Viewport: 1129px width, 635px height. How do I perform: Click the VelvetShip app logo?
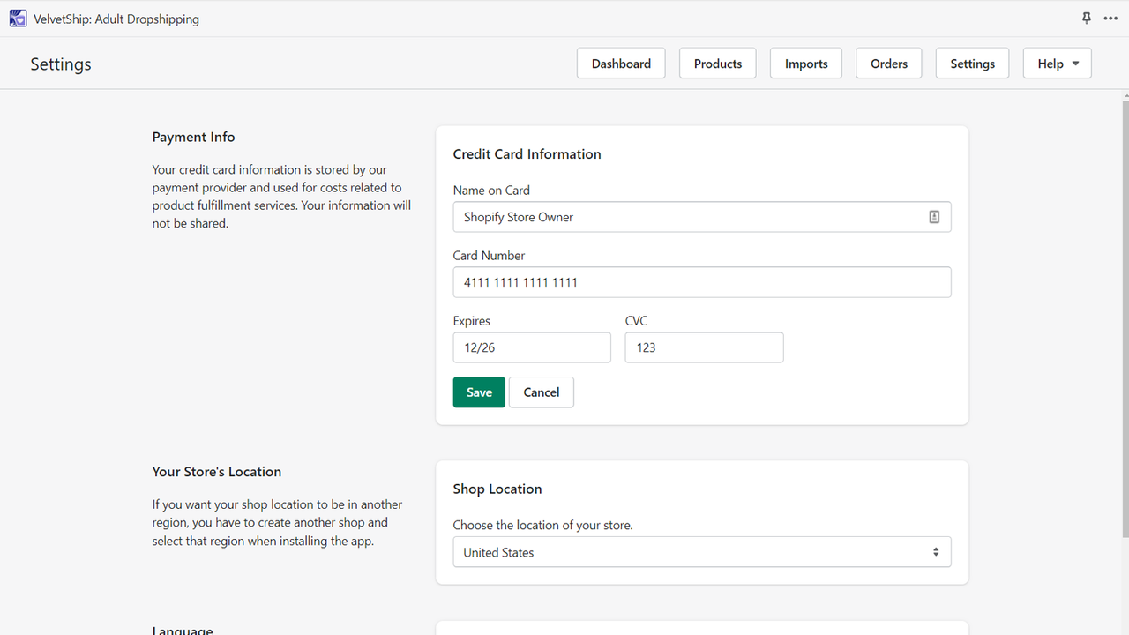click(x=18, y=18)
